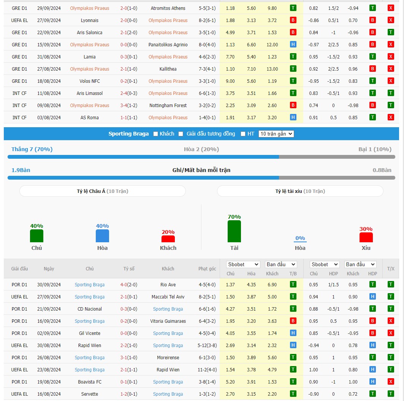
Task: Click Vitoria Guimaraes team name
Action: [168, 321]
